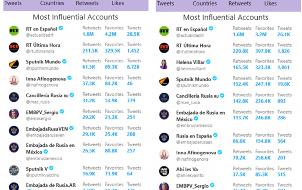Viewport: 302px width, 190px height.
Task: Open Helena Villar profile picture
Action: [164, 65]
